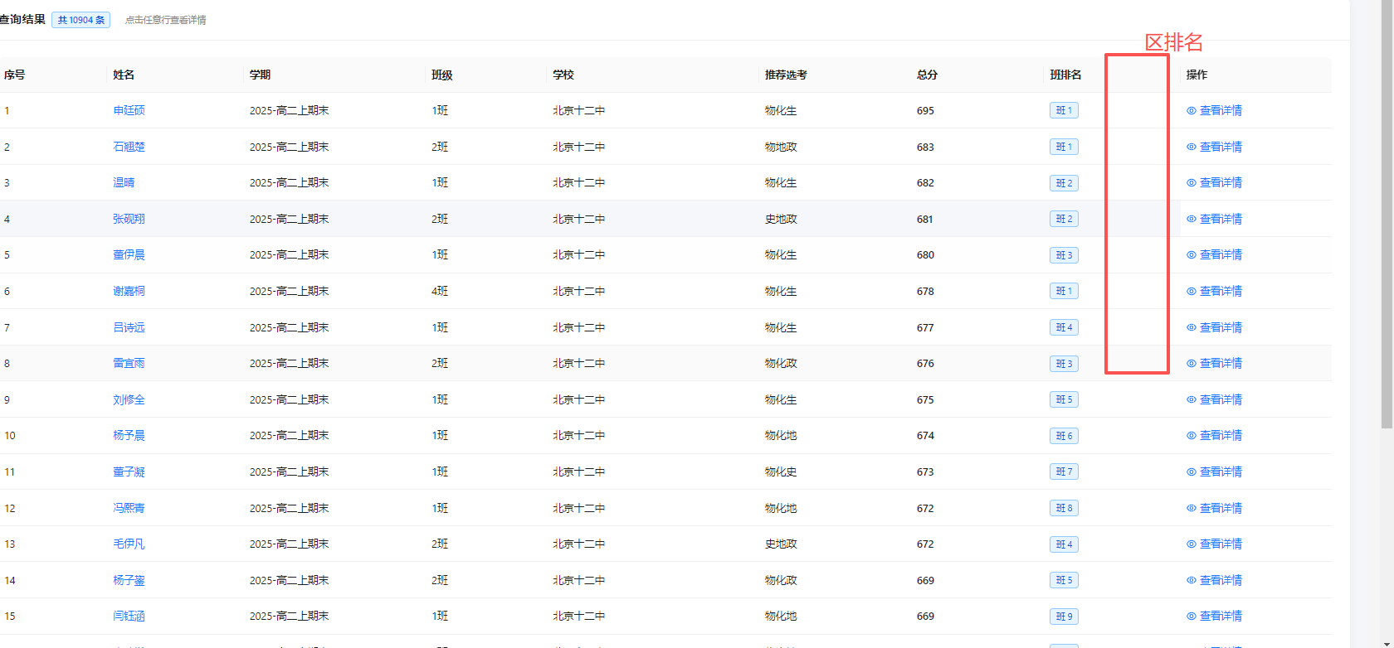Click the eye icon in 申廷硕's row
The image size is (1394, 648).
1192,110
